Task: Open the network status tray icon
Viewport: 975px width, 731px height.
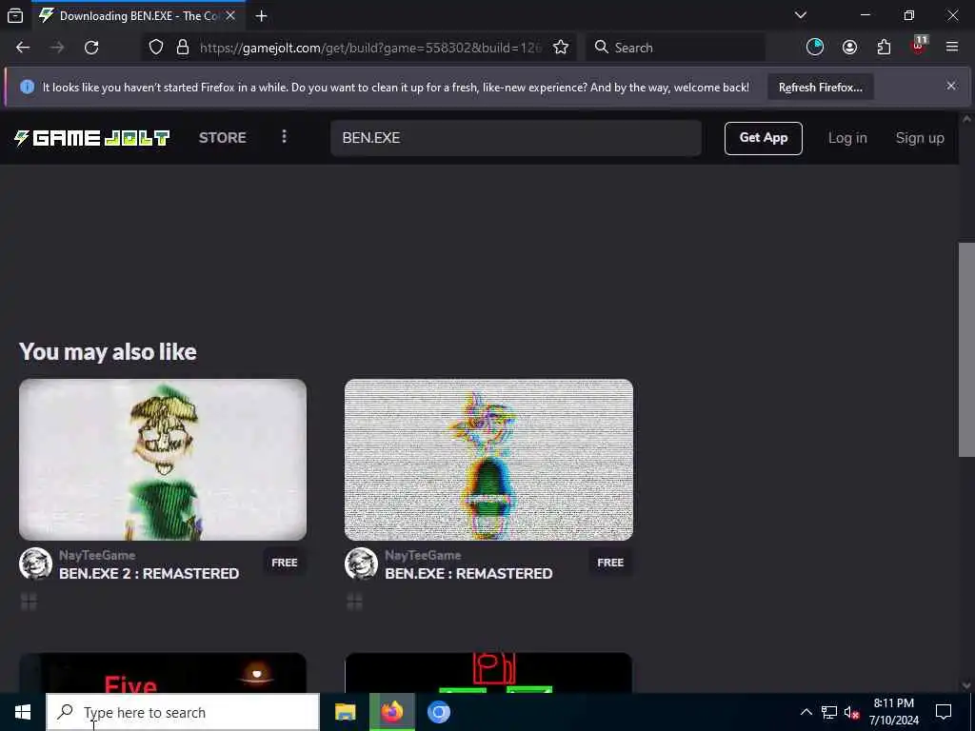Action: tap(829, 712)
